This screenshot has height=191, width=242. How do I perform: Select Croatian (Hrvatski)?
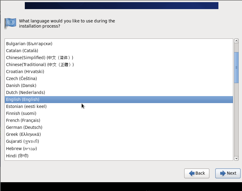pos(119,72)
